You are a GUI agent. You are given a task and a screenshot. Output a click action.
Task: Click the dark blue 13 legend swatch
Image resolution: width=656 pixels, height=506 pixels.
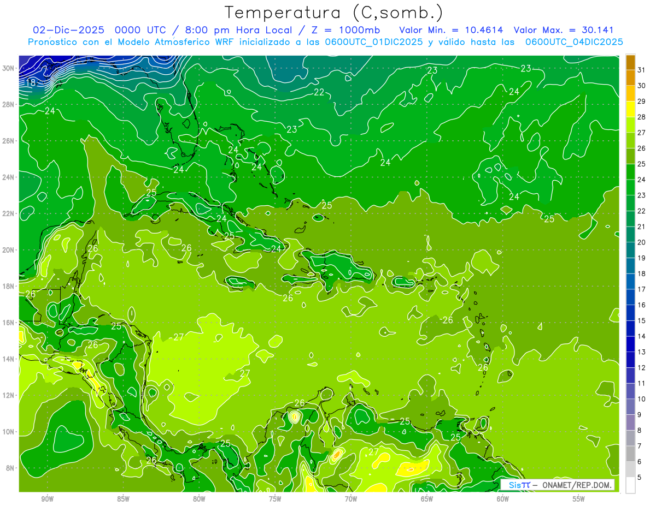pos(630,344)
